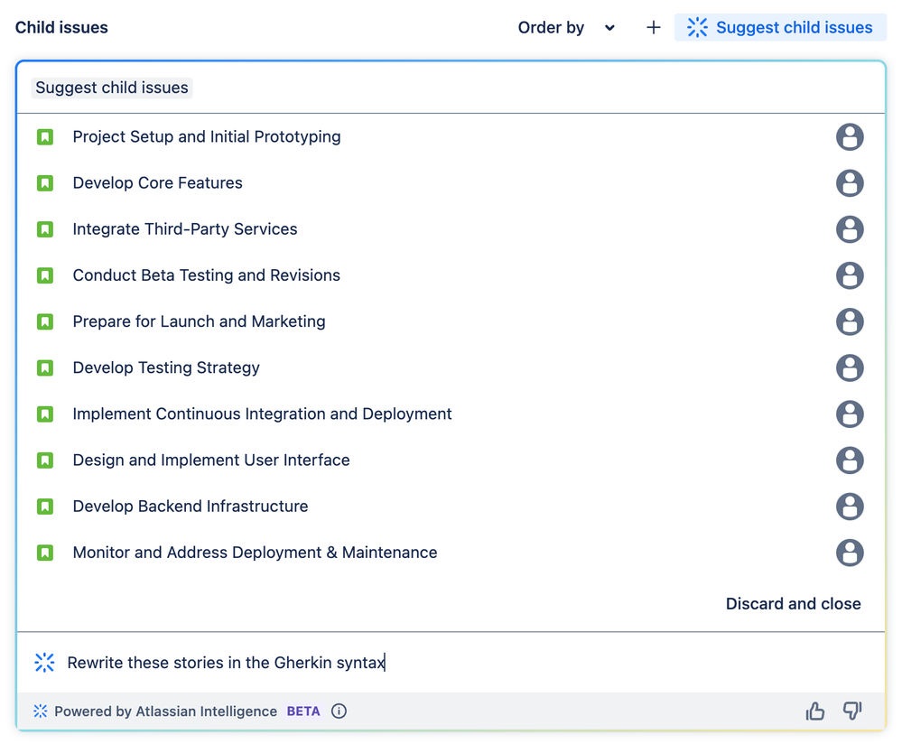Click the Atlassian Intelligence sparkle in the prompt field
Image resolution: width=902 pixels, height=744 pixels.
coord(44,662)
